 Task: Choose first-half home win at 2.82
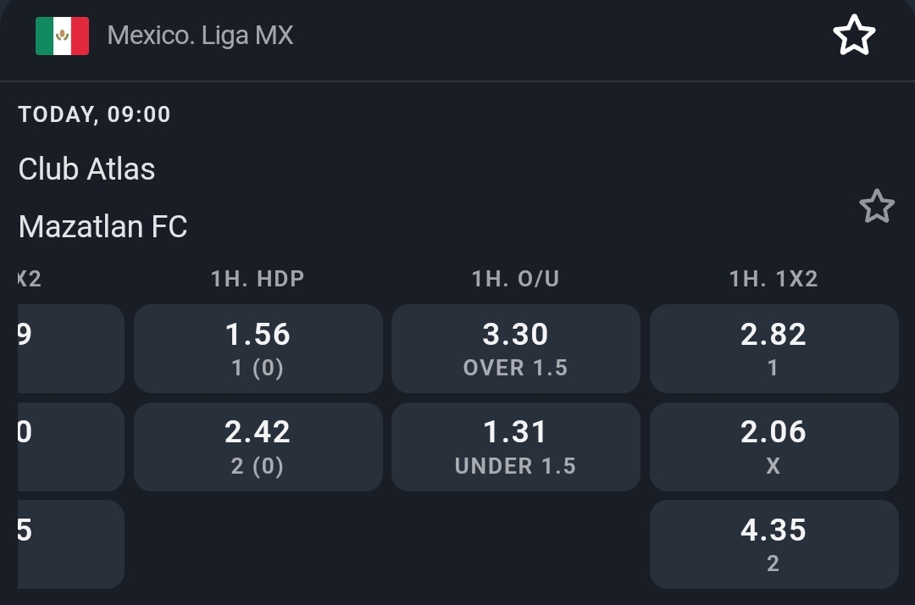tap(774, 348)
